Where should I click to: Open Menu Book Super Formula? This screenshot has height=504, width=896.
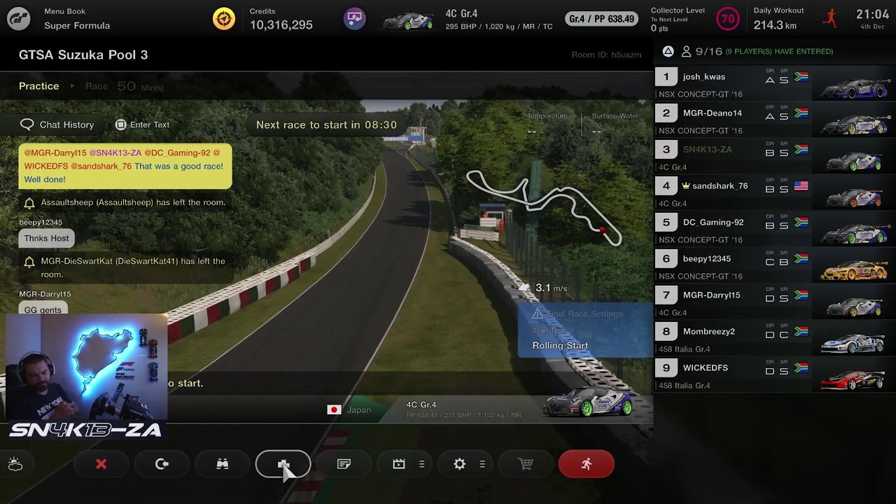(77, 19)
